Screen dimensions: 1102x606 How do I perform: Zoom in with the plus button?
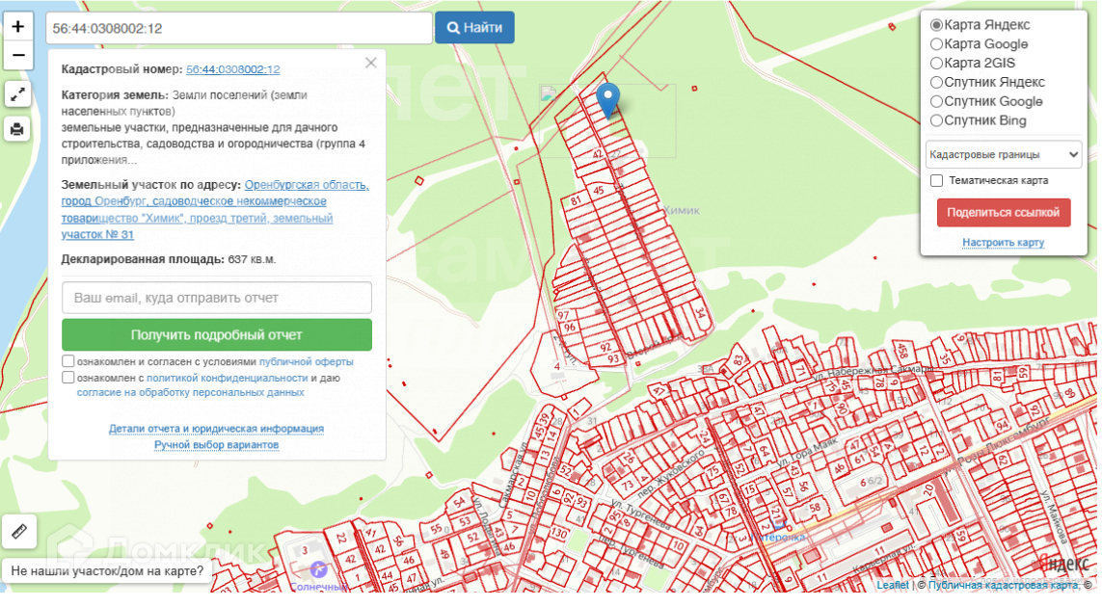[x=18, y=26]
